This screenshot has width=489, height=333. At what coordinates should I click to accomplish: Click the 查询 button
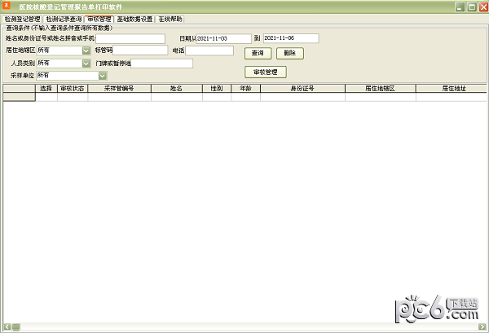(x=258, y=53)
